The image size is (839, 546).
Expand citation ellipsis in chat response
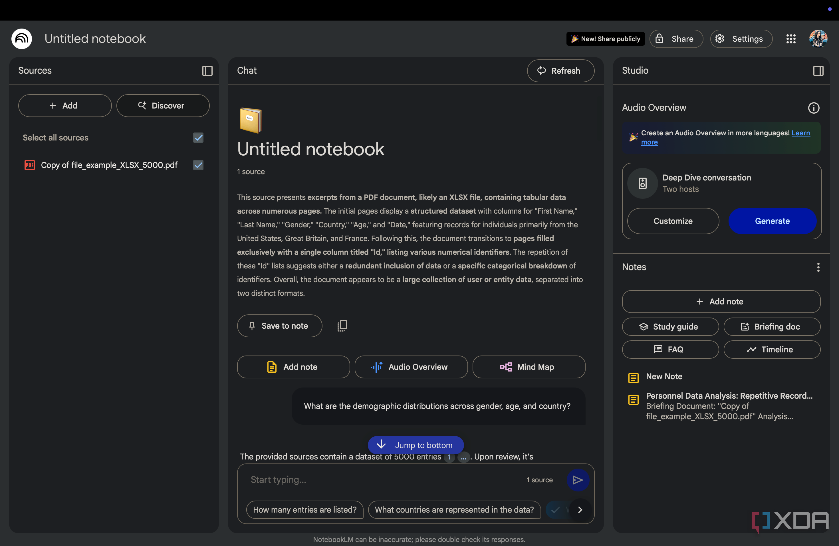pos(463,457)
